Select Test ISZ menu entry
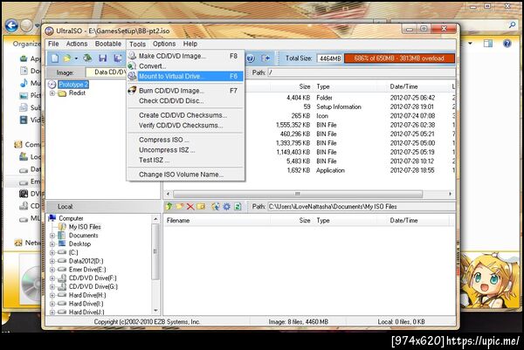524x350 pixels. 186,160
